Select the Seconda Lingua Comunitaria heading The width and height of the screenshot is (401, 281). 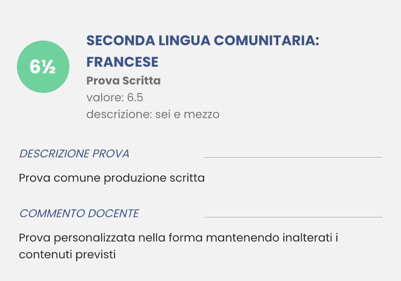(203, 40)
